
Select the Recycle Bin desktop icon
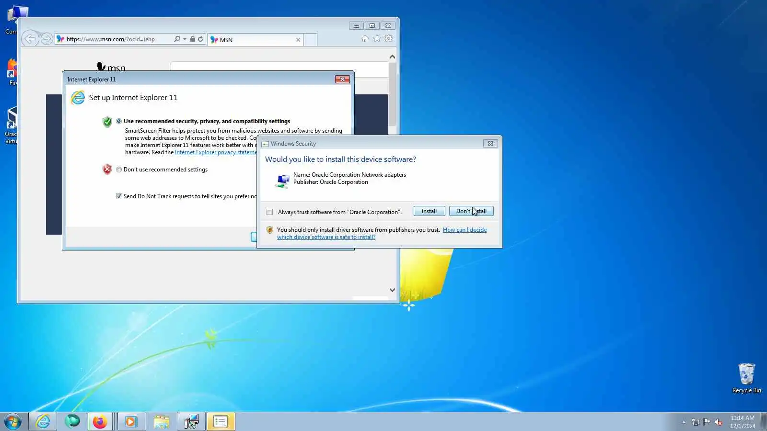point(746,378)
